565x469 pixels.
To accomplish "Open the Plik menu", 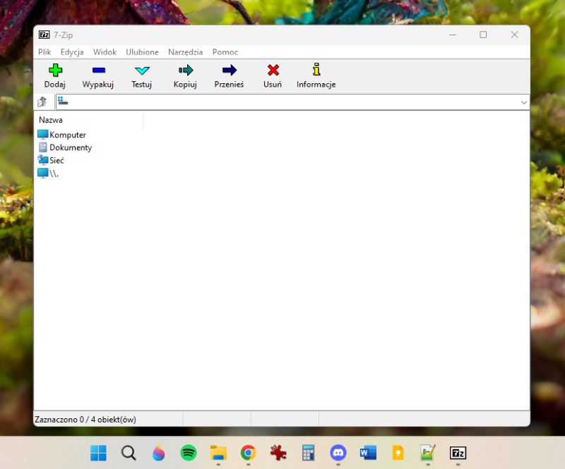I will click(x=44, y=51).
